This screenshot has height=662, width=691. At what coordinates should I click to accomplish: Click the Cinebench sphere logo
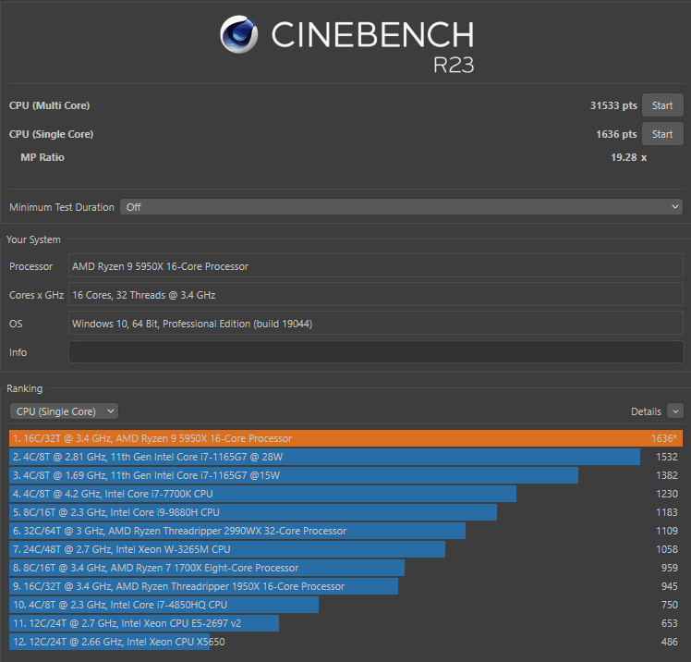tap(239, 34)
